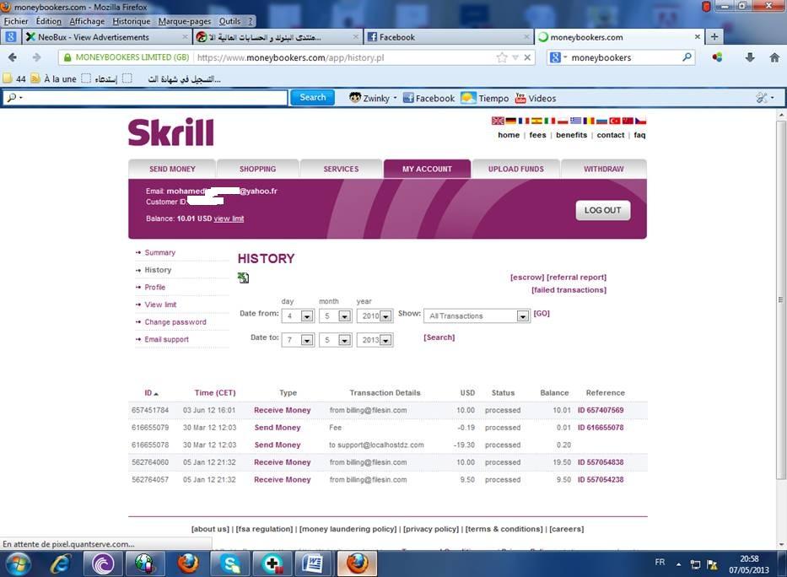Open the [privacy policy] footer link
The height and width of the screenshot is (577, 787).
click(x=431, y=529)
